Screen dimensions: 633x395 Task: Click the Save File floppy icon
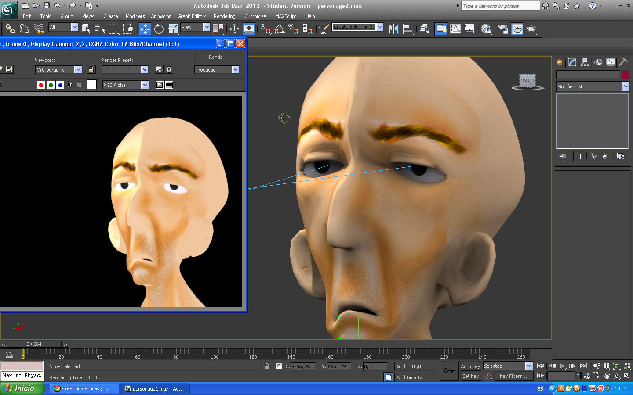(47, 6)
